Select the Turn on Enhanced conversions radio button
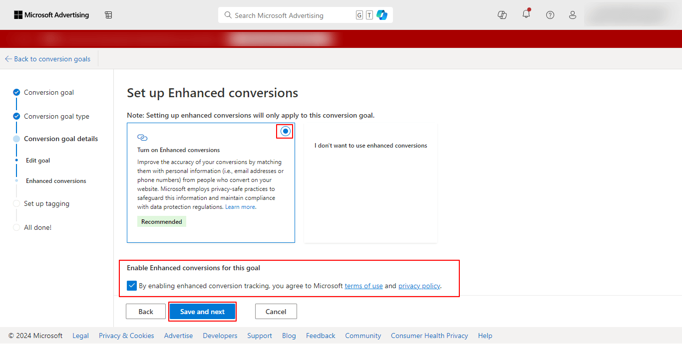Screen dimensions: 682x344 (285, 131)
